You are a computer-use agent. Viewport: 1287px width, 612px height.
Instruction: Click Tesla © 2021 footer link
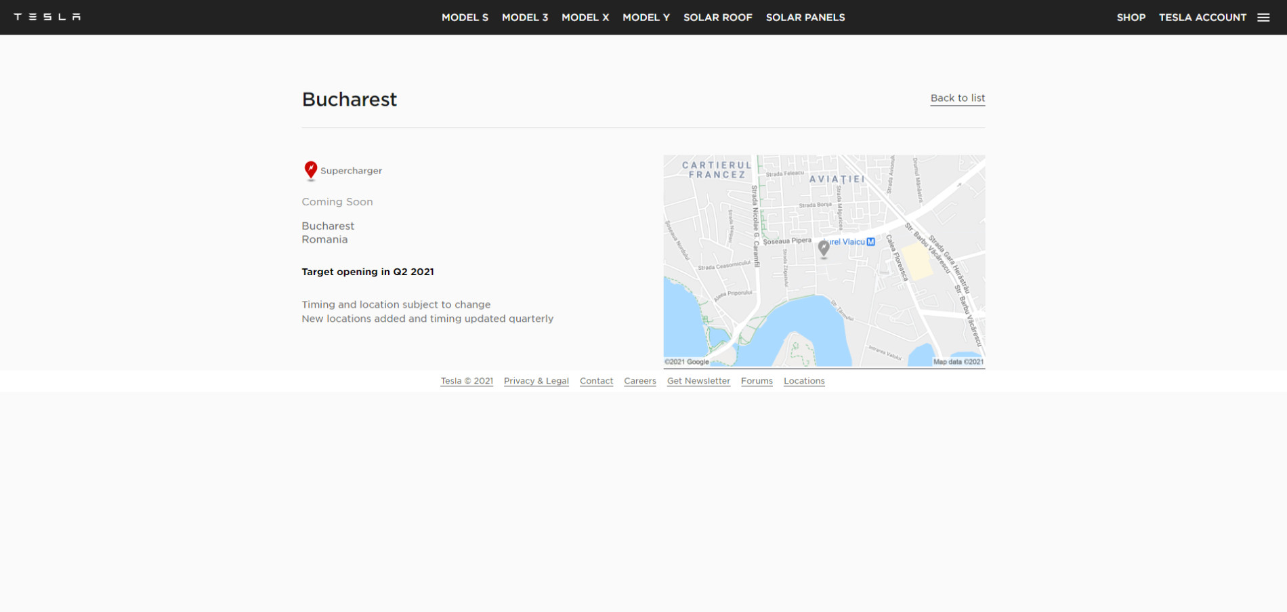[x=467, y=381]
